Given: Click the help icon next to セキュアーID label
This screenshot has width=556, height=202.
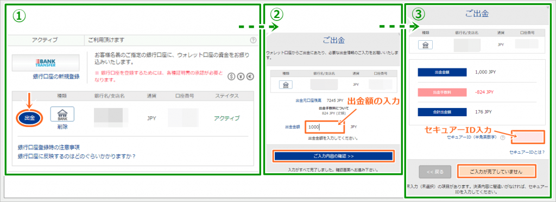Looking at the screenshot, I should [502, 137].
